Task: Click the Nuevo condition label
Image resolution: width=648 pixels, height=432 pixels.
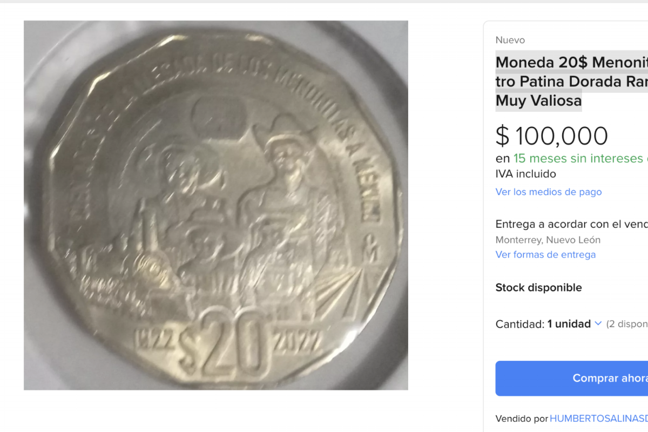Action: pos(509,40)
